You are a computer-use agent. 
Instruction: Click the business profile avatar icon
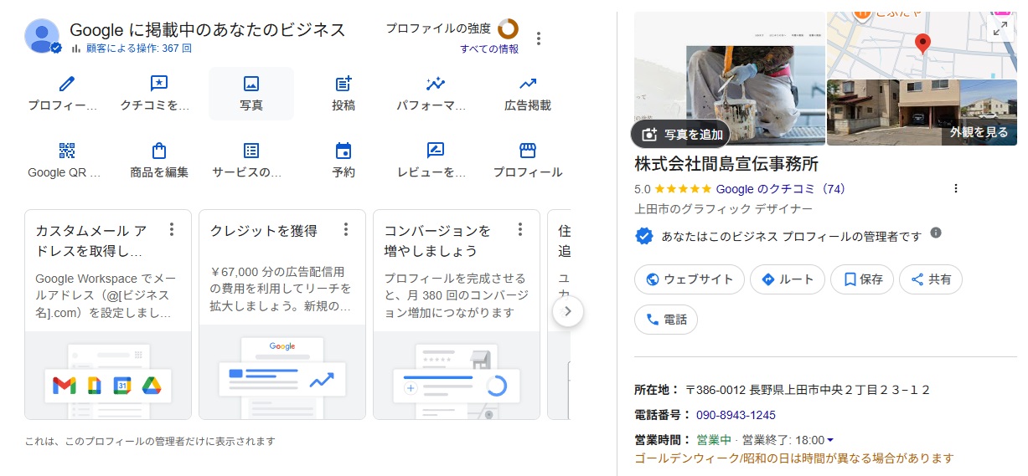[x=42, y=36]
